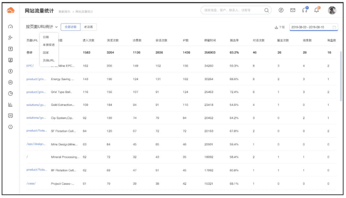Image resolution: width=346 pixels, height=198 pixels.
Task: Open the bar chart reports sidebar icon
Action: pos(11,105)
